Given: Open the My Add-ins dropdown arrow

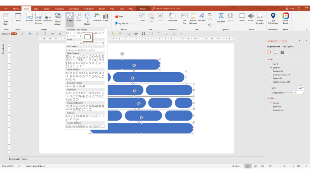Looking at the screenshot, I should [x=132, y=24].
